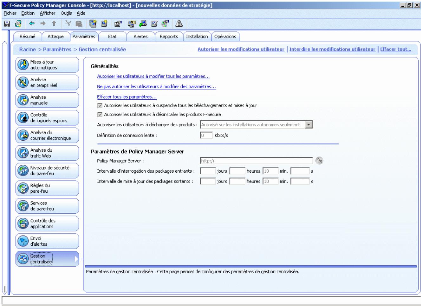The image size is (423, 306).
Task: Open Règles du pare-feu page
Action: pyautogui.click(x=47, y=188)
